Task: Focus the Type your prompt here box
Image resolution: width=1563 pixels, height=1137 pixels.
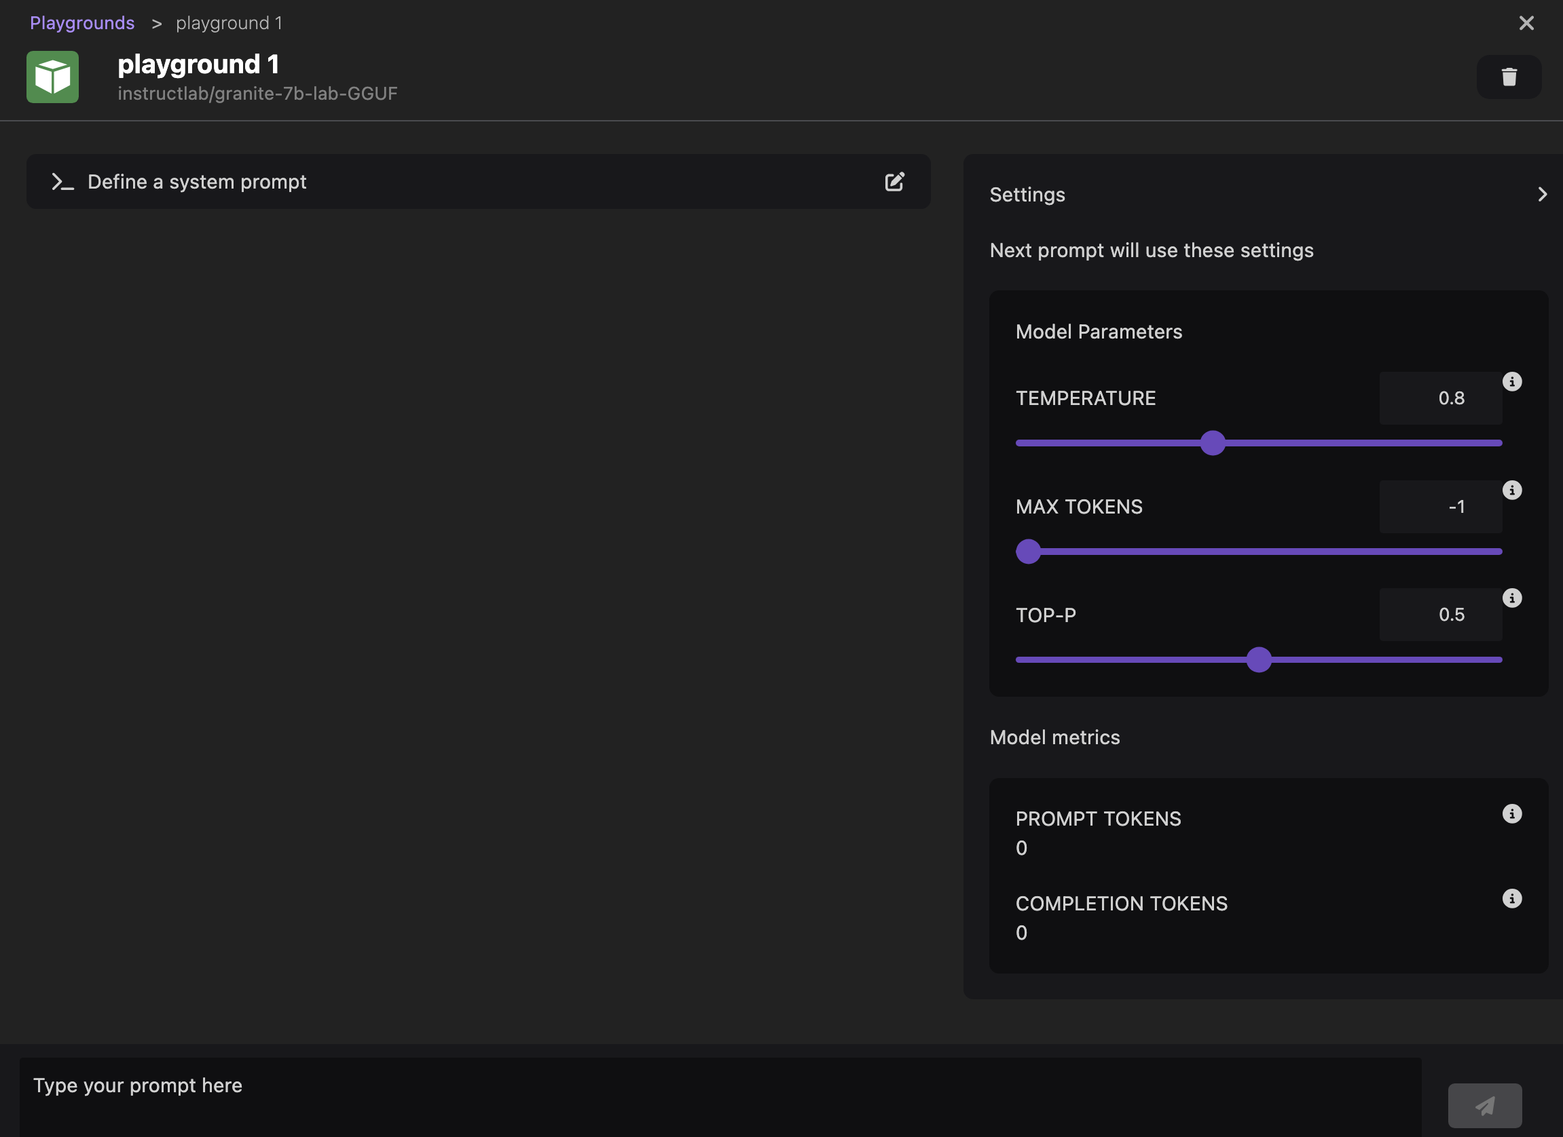Action: pyautogui.click(x=720, y=1095)
